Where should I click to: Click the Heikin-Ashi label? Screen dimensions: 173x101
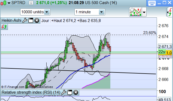click(11, 20)
